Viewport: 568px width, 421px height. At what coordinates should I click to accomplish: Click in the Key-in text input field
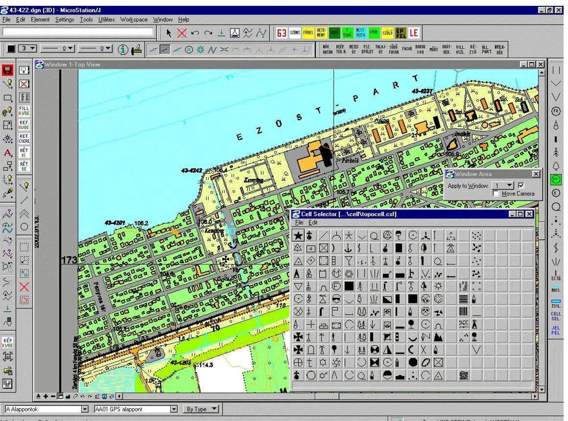[78, 32]
